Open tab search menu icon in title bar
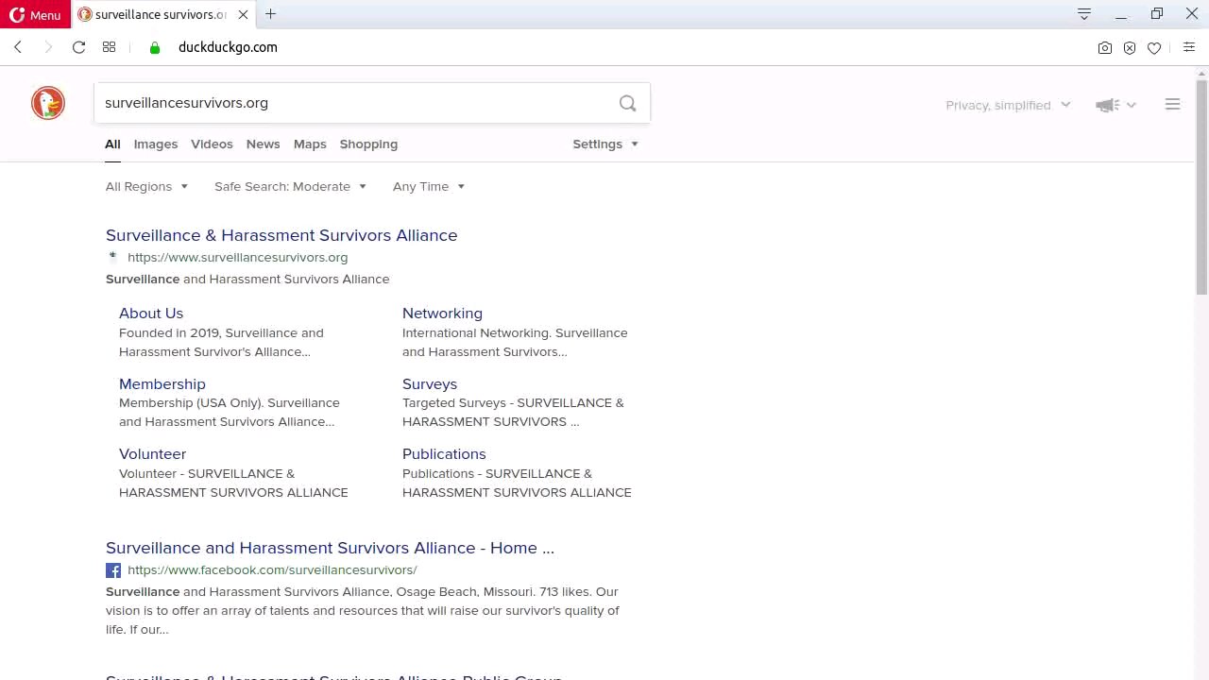This screenshot has width=1209, height=680. (x=1084, y=14)
